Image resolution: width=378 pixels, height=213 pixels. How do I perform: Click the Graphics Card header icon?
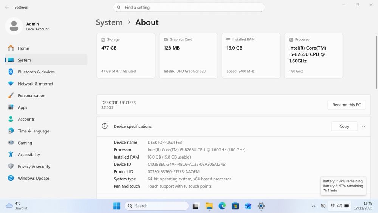tap(166, 39)
